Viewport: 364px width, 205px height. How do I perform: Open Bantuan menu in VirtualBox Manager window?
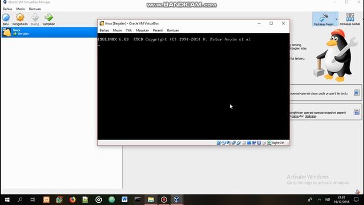pos(35,9)
